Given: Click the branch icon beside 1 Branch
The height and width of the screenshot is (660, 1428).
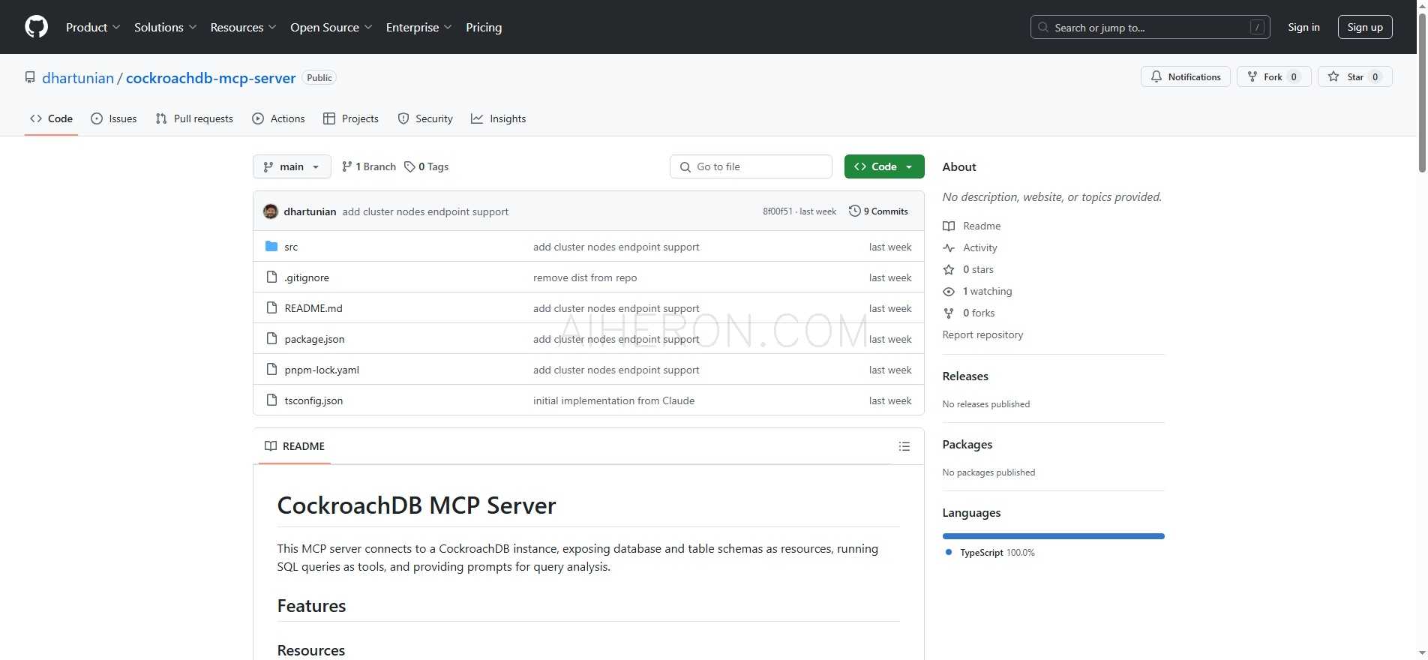Looking at the screenshot, I should tap(346, 166).
